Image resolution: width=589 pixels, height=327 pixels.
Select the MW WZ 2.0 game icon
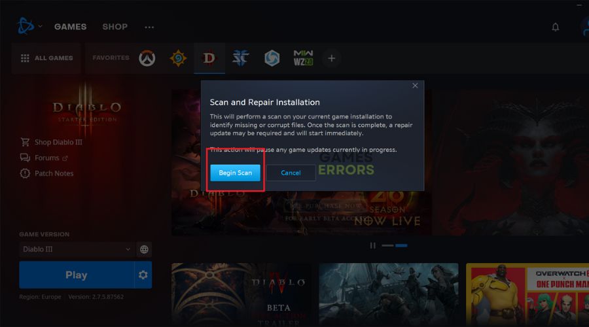[303, 58]
